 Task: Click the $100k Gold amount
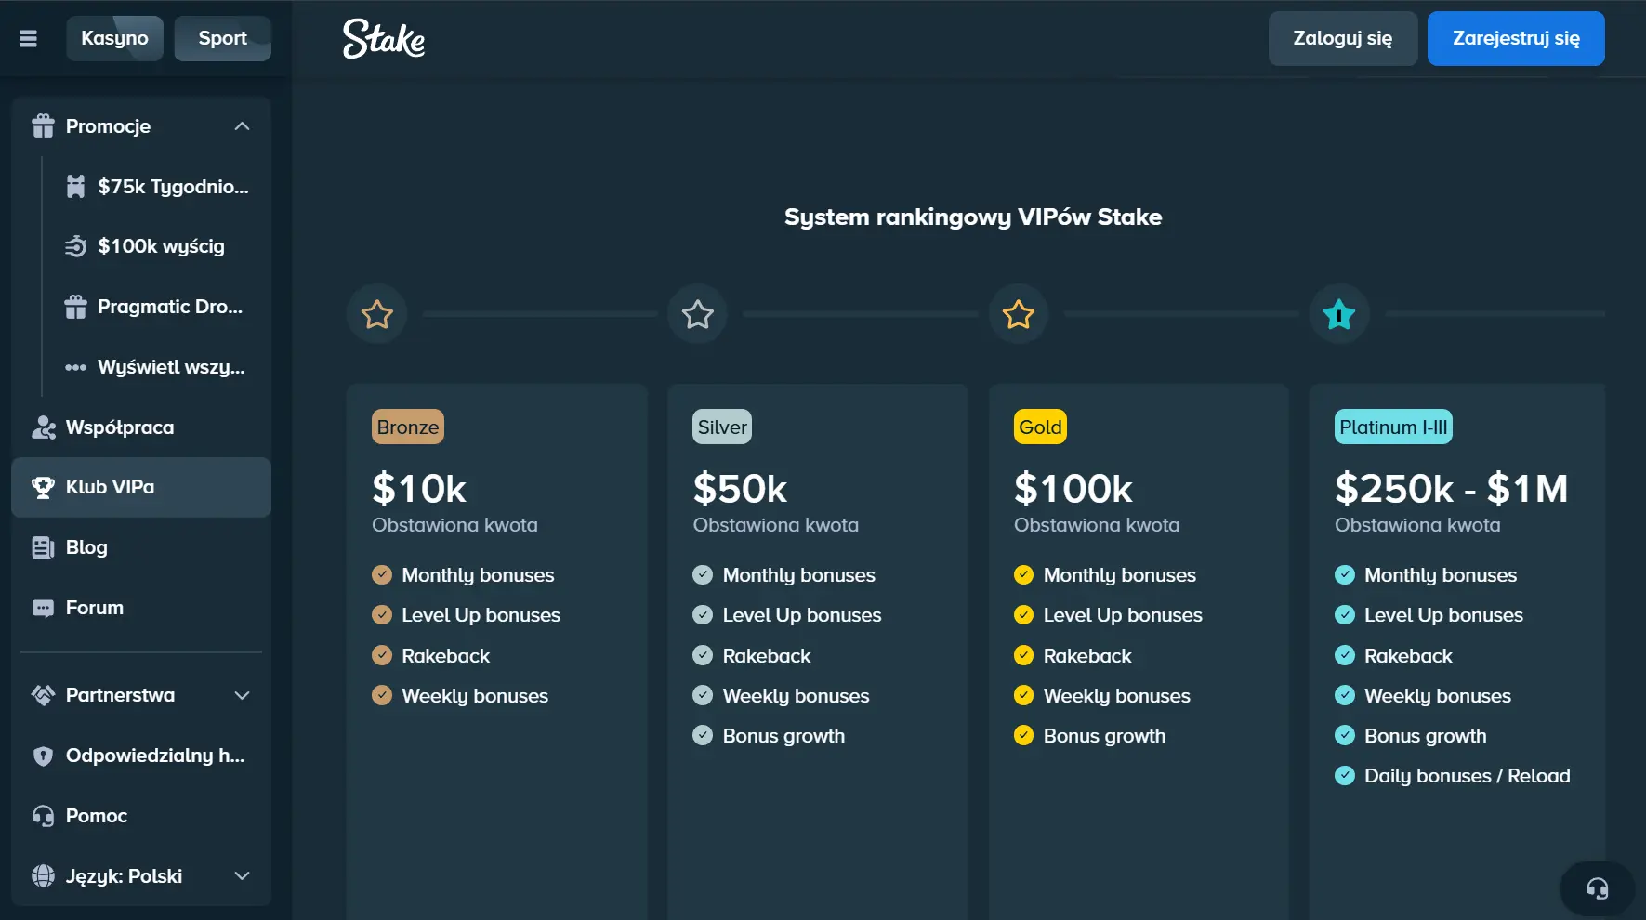coord(1073,489)
